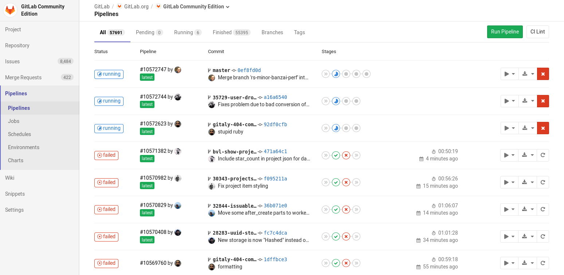The height and width of the screenshot is (275, 564).
Task: Click failed status badge of pipeline #10570982
Action: pyautogui.click(x=106, y=182)
